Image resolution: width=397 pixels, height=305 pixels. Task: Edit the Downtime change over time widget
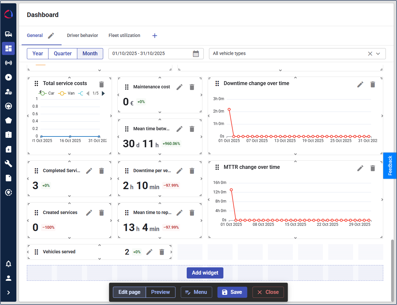[x=360, y=84]
